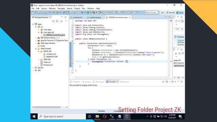The height and width of the screenshot is (122, 217).
Task: Click the External Tools run icon
Action: click(94, 13)
